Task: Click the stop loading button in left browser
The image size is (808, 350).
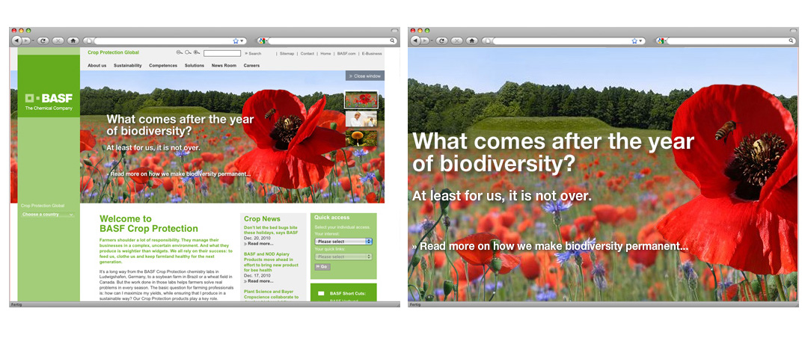Action: tap(58, 40)
